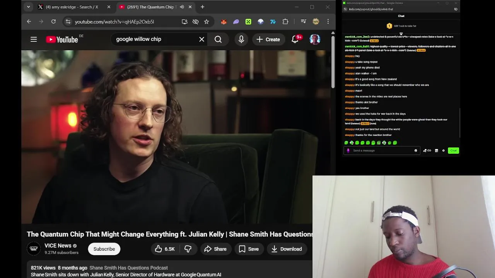Screen dimensions: 495x278
Task: Run search with the magnifier button
Action: click(218, 39)
